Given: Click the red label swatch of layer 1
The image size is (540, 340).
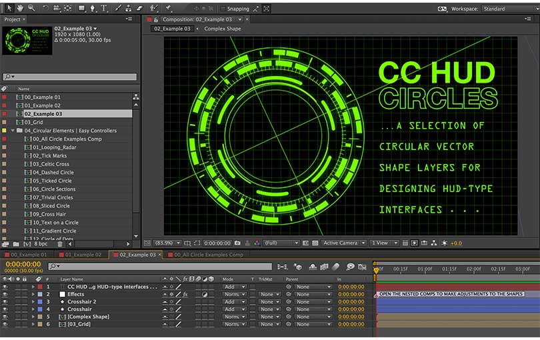Looking at the screenshot, I should (x=40, y=287).
